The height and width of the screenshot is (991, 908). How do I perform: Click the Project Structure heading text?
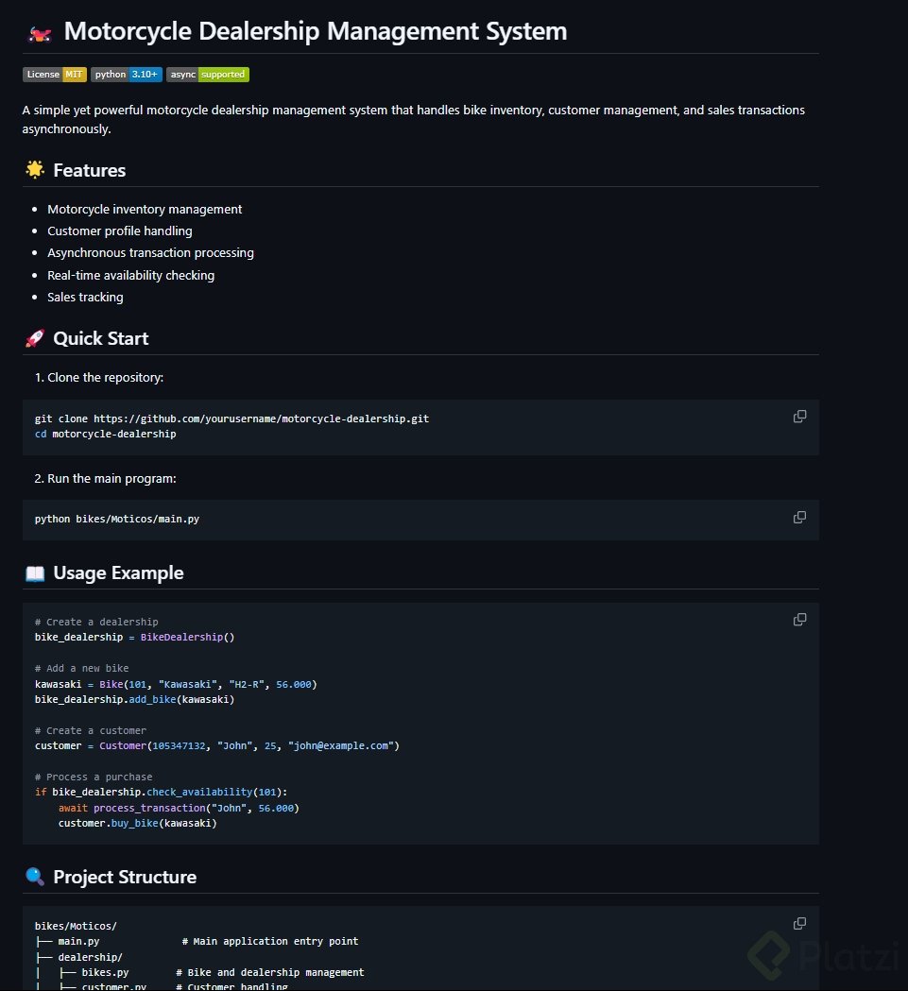click(125, 878)
